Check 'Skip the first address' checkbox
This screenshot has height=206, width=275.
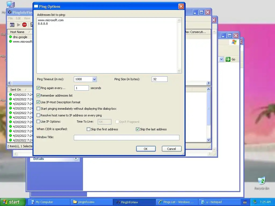[x=89, y=129]
